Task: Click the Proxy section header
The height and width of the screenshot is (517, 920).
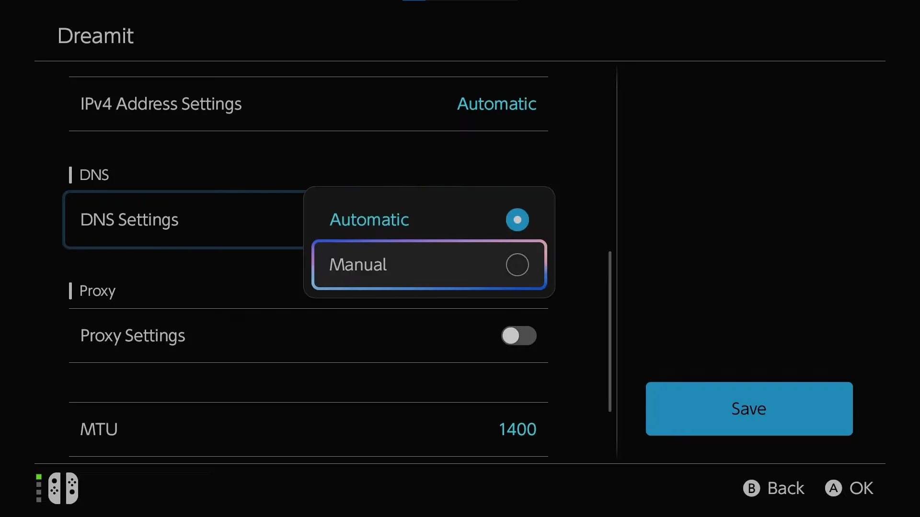Action: pos(97,291)
